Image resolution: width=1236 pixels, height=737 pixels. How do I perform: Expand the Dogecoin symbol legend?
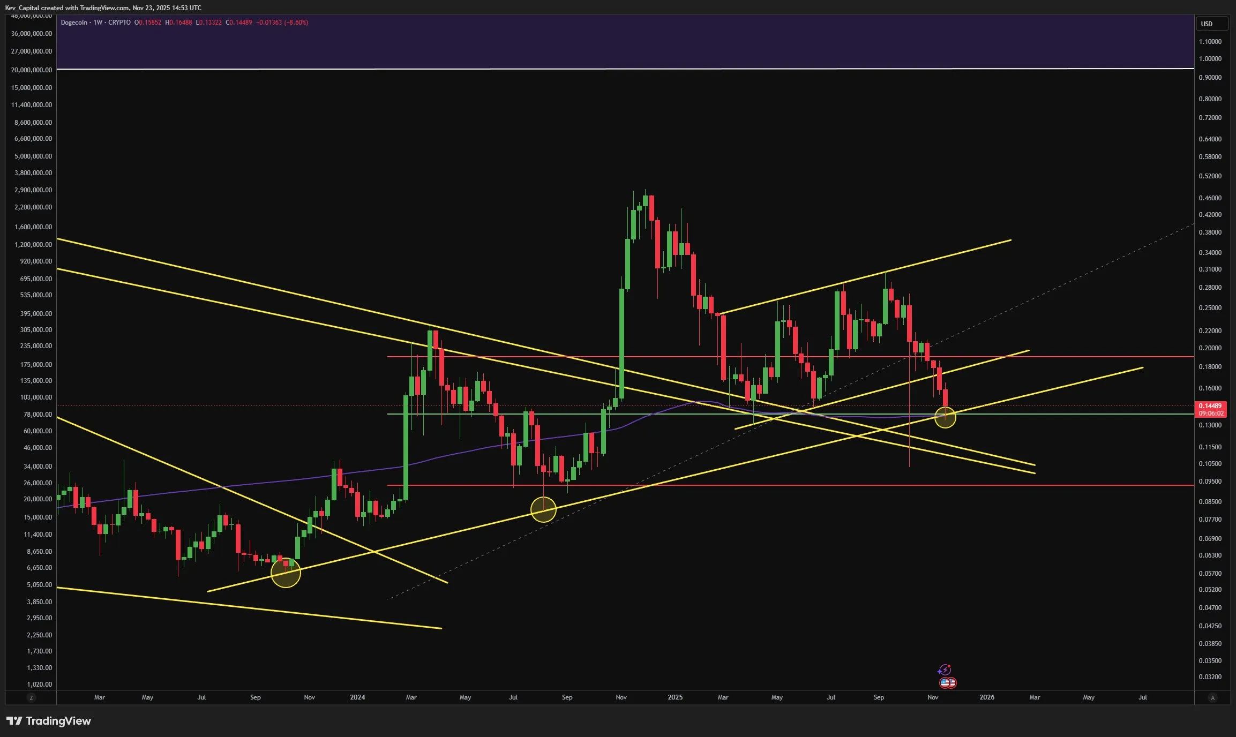[74, 22]
